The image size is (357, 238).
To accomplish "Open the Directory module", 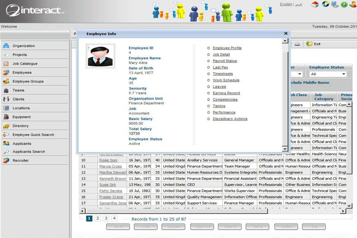I will point(20,126).
